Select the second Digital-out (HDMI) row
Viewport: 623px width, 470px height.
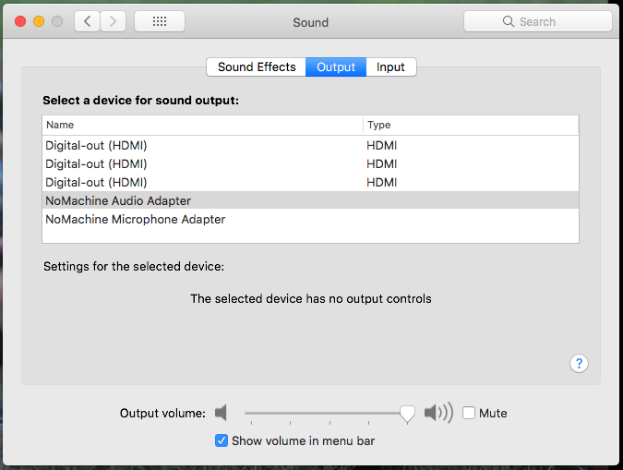(310, 163)
